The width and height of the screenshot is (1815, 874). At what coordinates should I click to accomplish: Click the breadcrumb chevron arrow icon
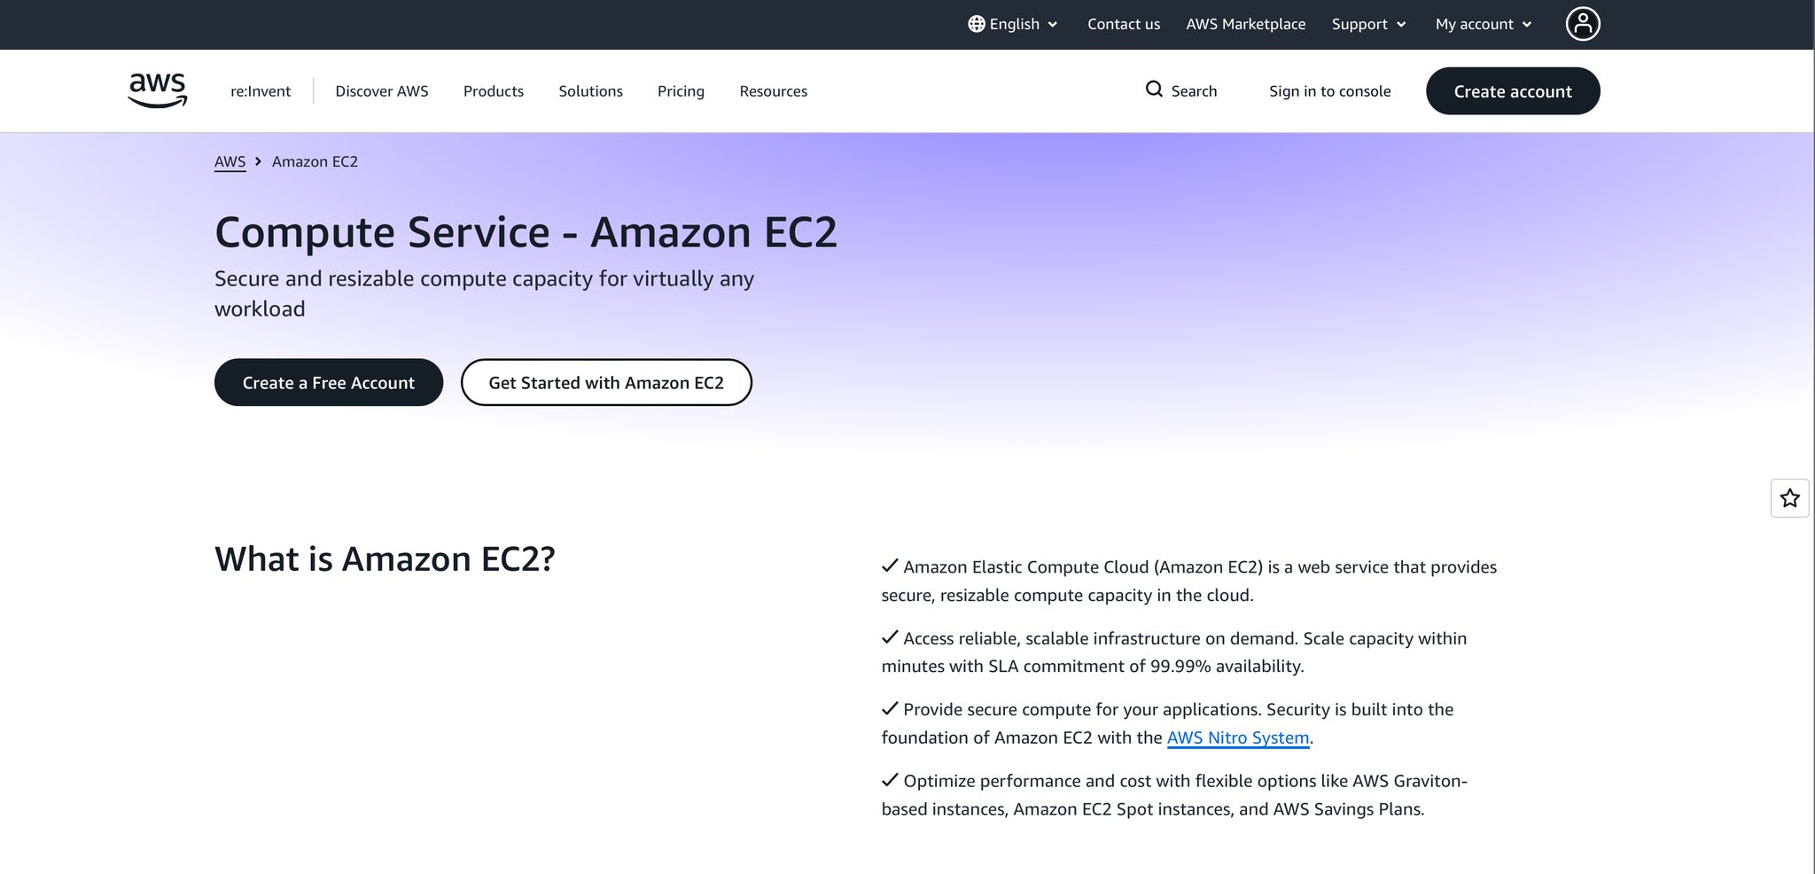tap(258, 161)
